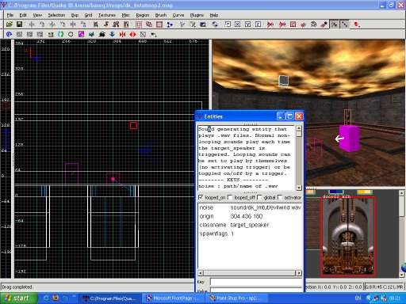
Task: Click the hexagon cap toolbar icon
Action: pos(71,34)
